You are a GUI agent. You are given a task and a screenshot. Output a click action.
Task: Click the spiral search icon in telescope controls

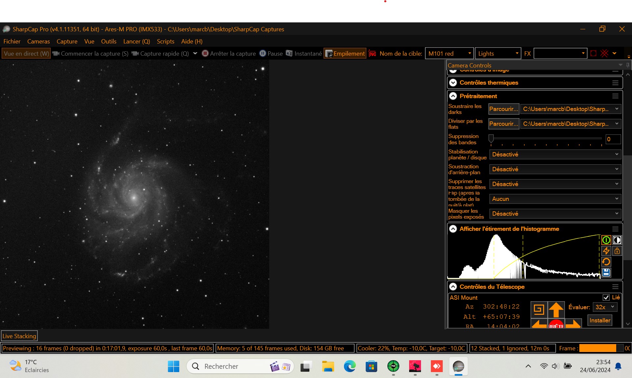540,309
